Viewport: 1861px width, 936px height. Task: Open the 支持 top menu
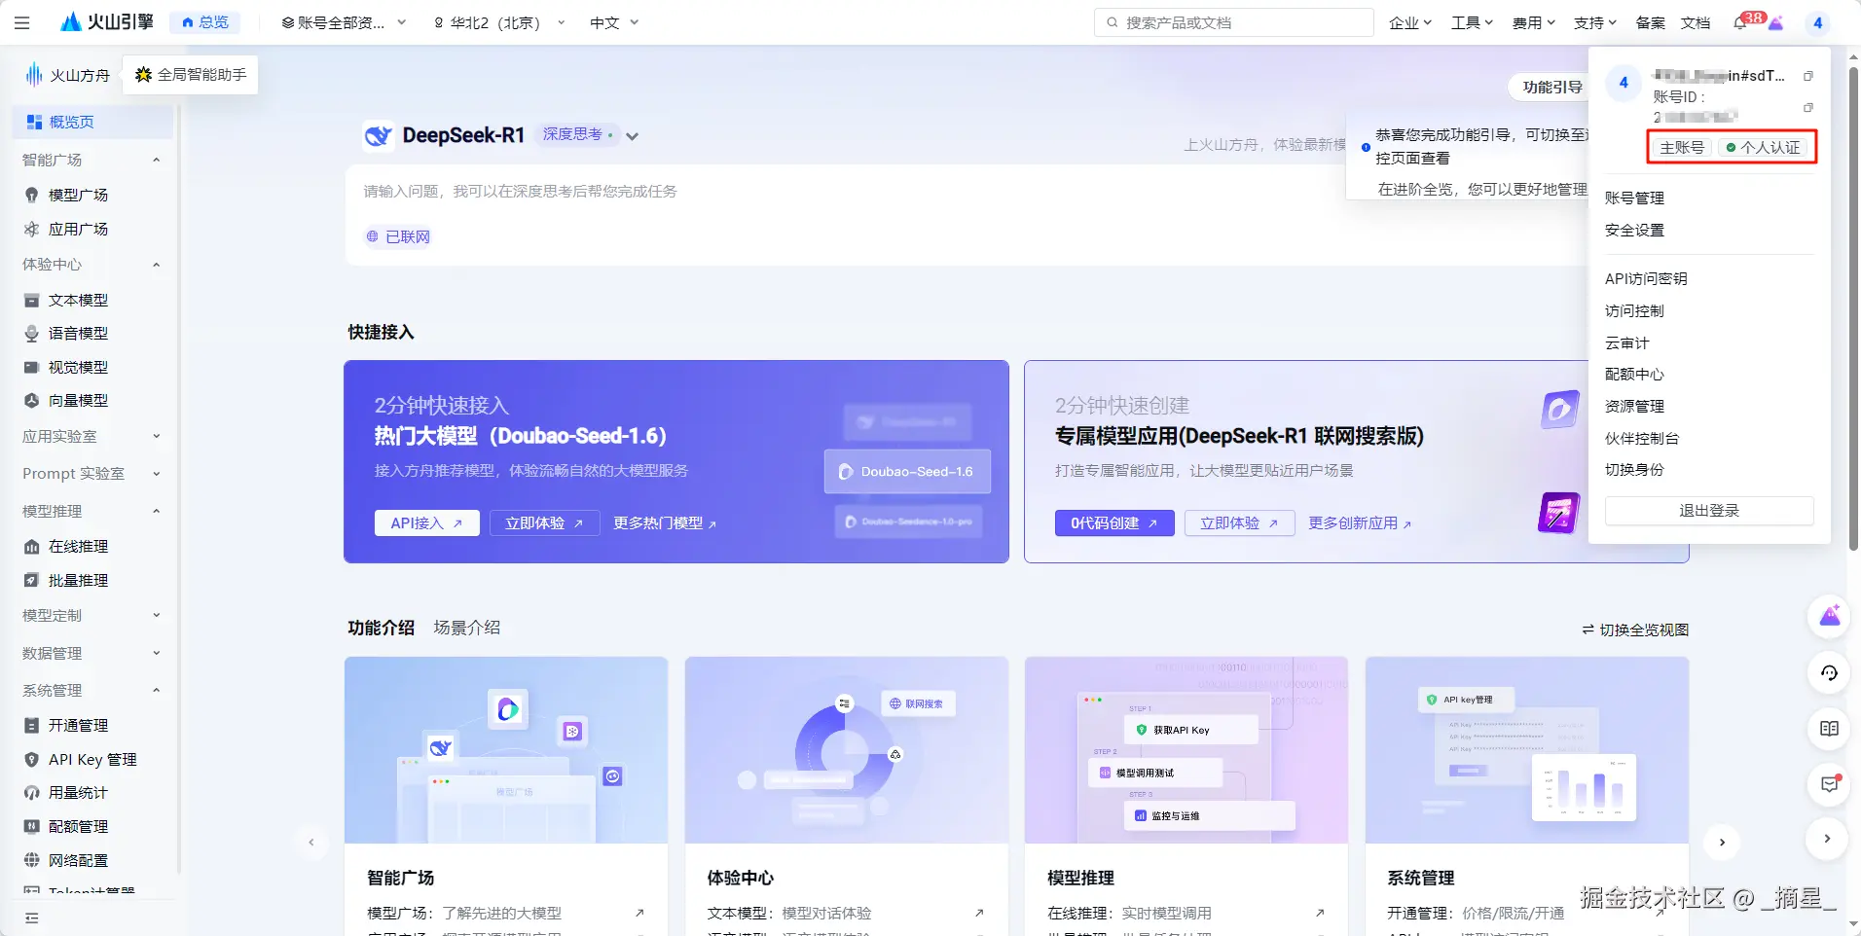1594,22
